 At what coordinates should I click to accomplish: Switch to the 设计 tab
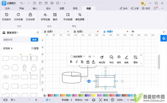click(x=48, y=8)
